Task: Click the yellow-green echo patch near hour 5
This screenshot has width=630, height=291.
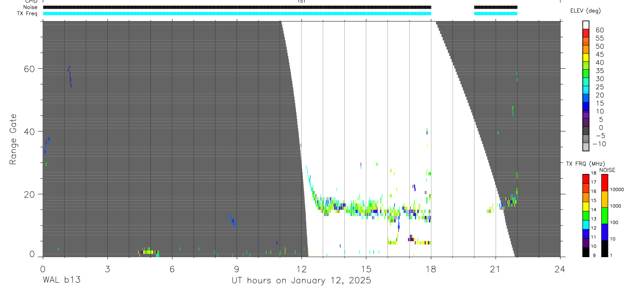Action: click(x=149, y=251)
